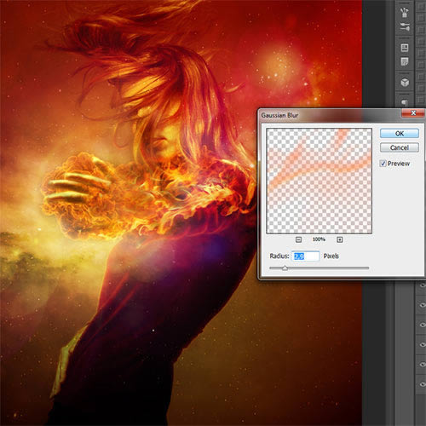
Task: Click the Gaussian Blur title bar text
Action: (279, 115)
